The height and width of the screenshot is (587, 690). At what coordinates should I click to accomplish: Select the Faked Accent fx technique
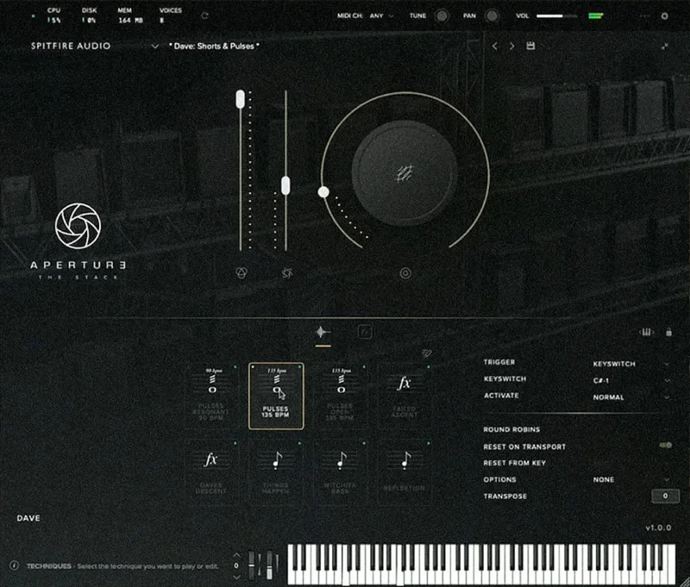[x=405, y=396]
